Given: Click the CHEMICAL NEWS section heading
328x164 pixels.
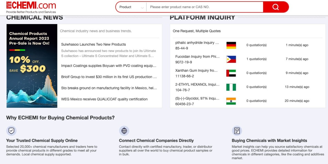Looking at the screenshot, I should pos(34,17).
